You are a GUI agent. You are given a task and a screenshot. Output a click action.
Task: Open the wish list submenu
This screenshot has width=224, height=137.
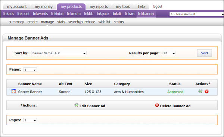(105, 22)
